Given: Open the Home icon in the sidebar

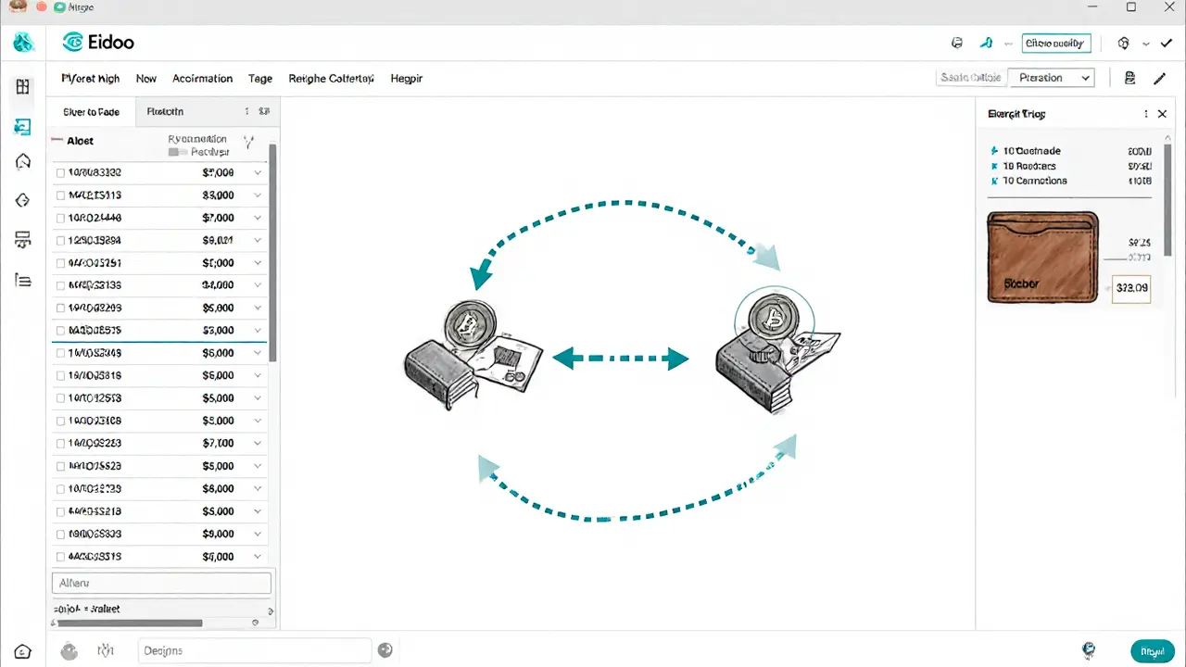Looking at the screenshot, I should tap(22, 161).
